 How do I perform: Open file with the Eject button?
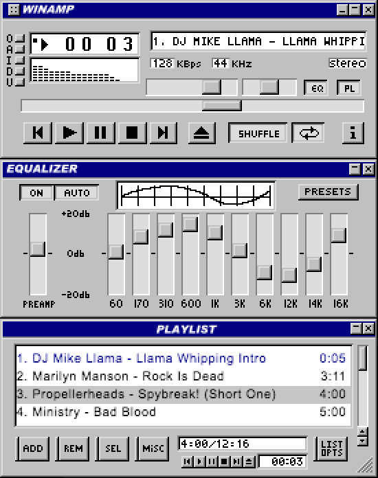tap(201, 133)
